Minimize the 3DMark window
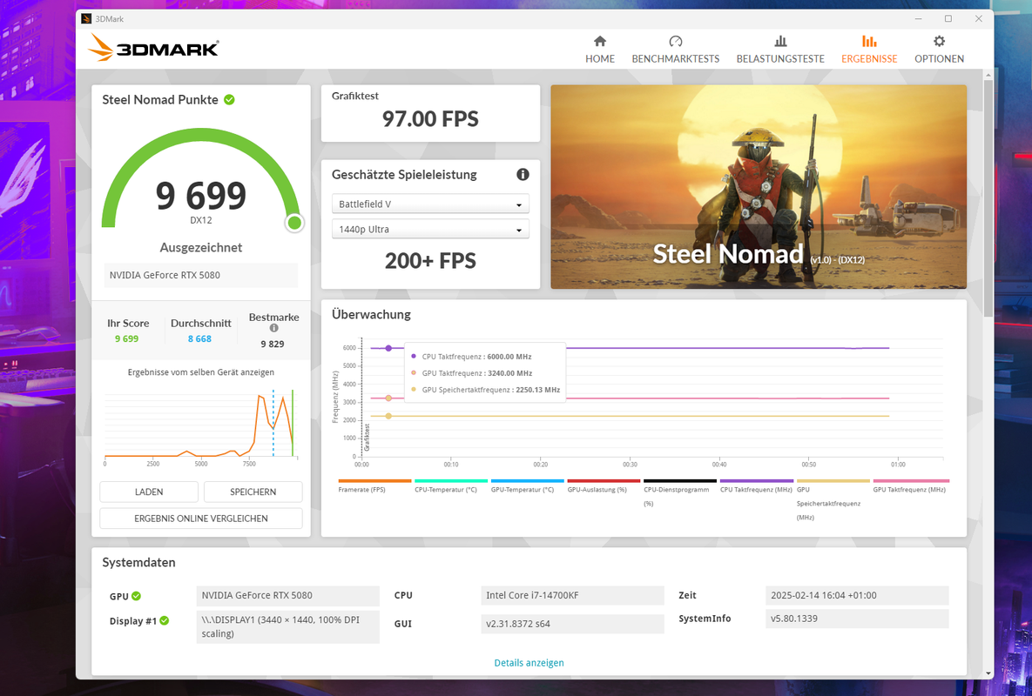This screenshot has height=696, width=1032. (x=918, y=18)
